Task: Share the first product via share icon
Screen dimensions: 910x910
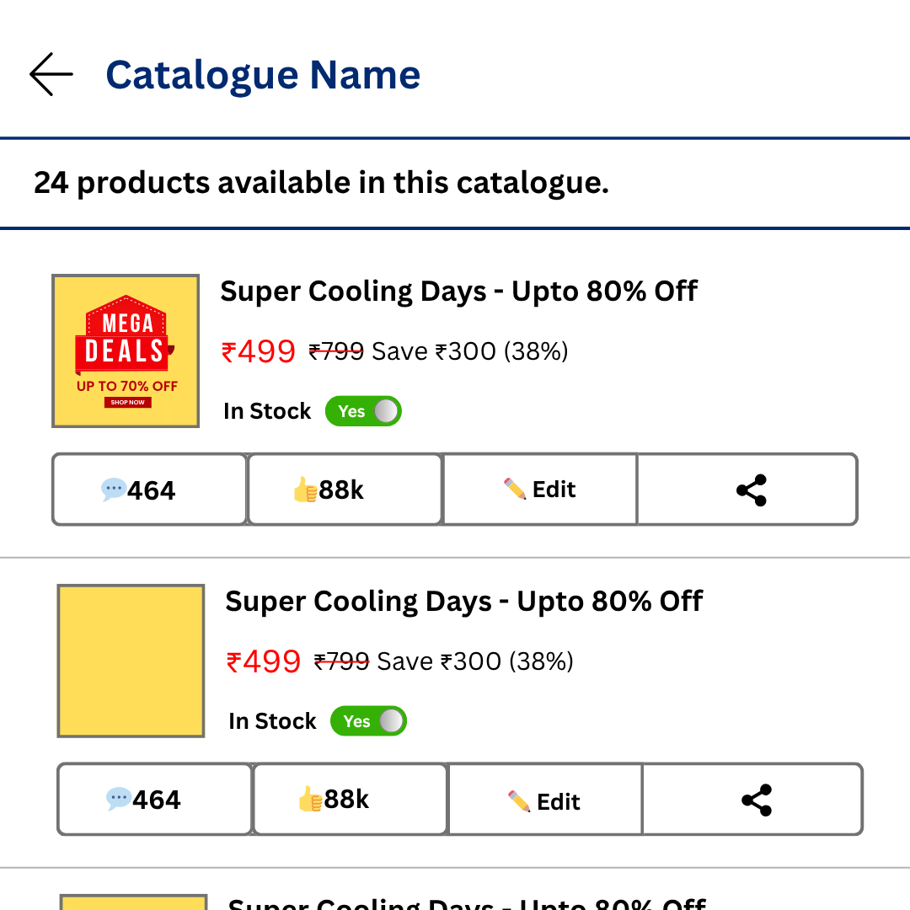Action: 747,490
